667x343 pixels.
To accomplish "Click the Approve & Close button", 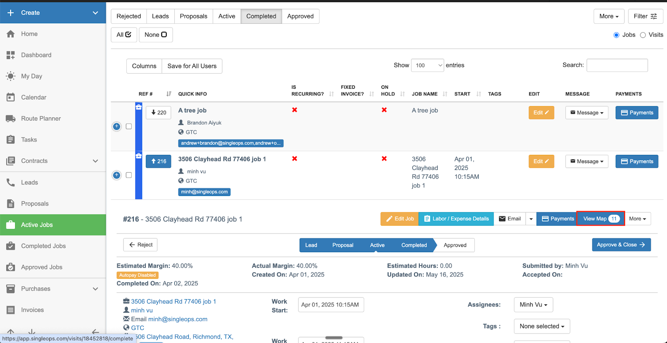I will [x=621, y=245].
